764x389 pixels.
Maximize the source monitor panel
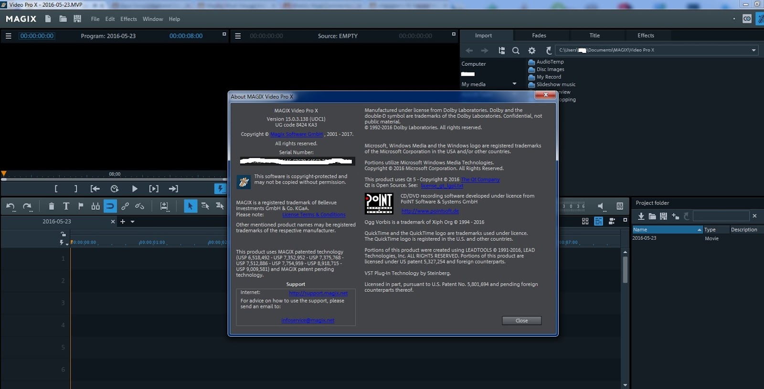click(454, 34)
